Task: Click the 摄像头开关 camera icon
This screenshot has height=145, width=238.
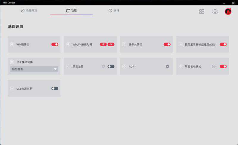Action: point(125,44)
